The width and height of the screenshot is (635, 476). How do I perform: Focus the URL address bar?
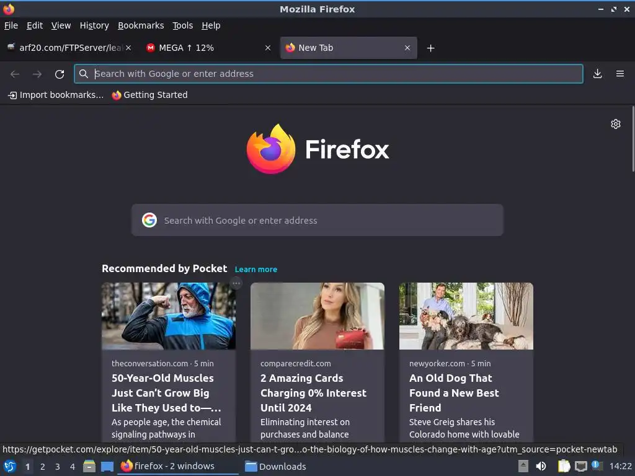pyautogui.click(x=329, y=74)
